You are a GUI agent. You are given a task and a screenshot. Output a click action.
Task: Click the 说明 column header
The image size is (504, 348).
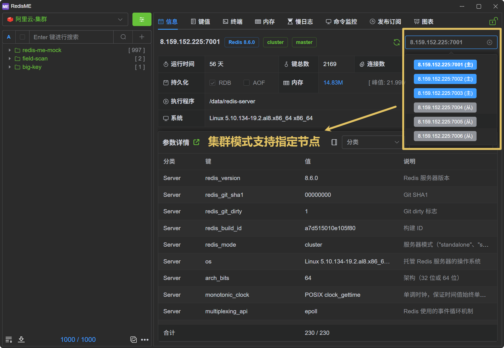click(x=409, y=161)
